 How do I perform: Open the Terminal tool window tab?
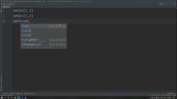coord(20,94)
